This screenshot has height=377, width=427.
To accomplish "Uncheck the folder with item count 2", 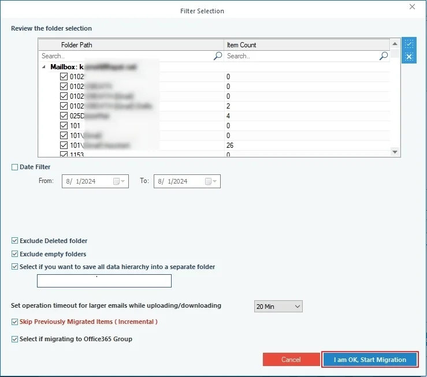I will (x=64, y=106).
